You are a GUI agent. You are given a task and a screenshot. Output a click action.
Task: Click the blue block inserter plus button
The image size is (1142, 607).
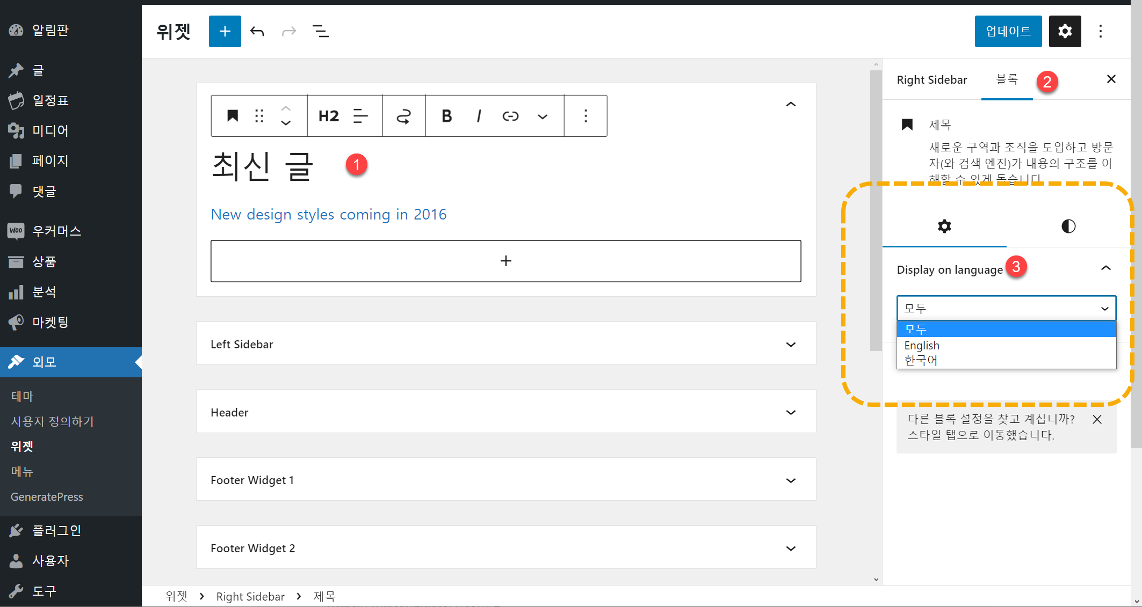pyautogui.click(x=225, y=32)
